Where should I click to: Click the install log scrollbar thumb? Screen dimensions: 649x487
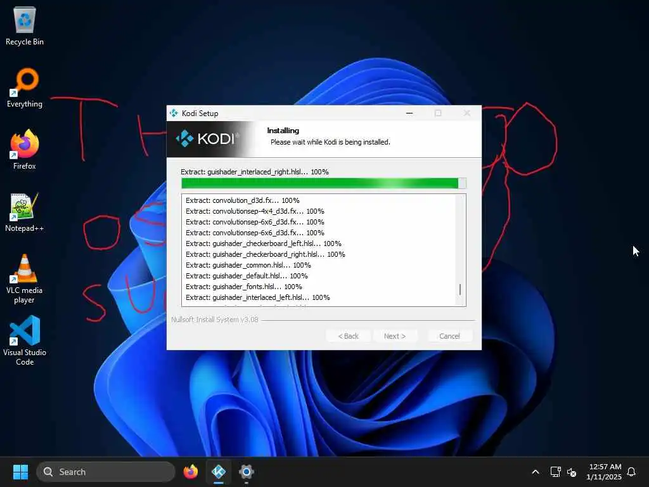[460, 289]
